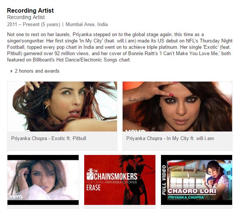Screen dimensions: 240x209
Task: Open the Chainsmokers Erase video thumbnail
Action: tap(120, 180)
